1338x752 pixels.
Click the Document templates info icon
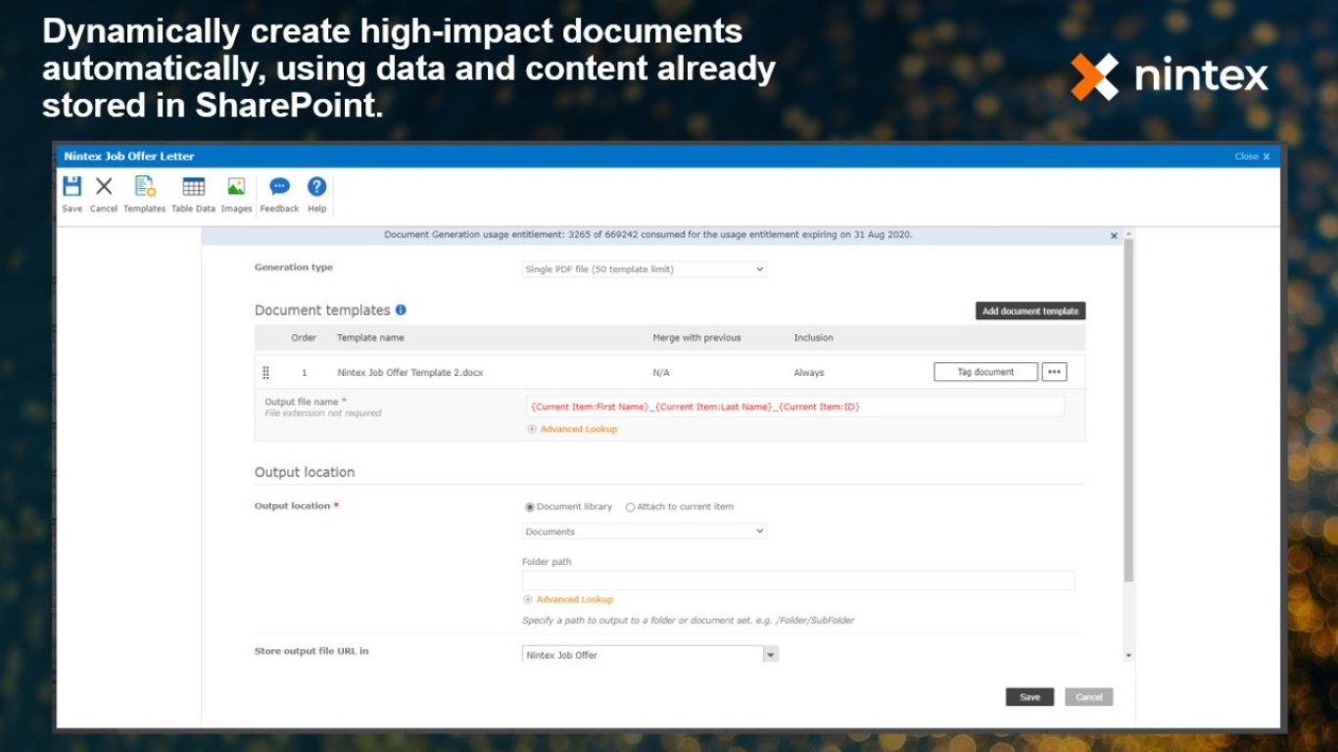[401, 310]
